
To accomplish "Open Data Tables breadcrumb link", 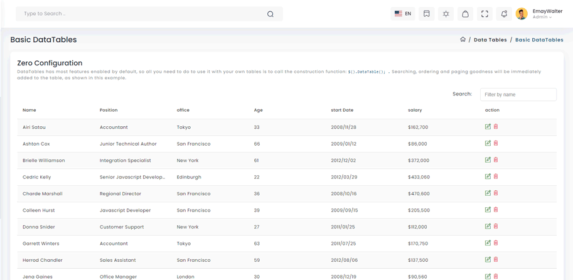I will pos(490,40).
